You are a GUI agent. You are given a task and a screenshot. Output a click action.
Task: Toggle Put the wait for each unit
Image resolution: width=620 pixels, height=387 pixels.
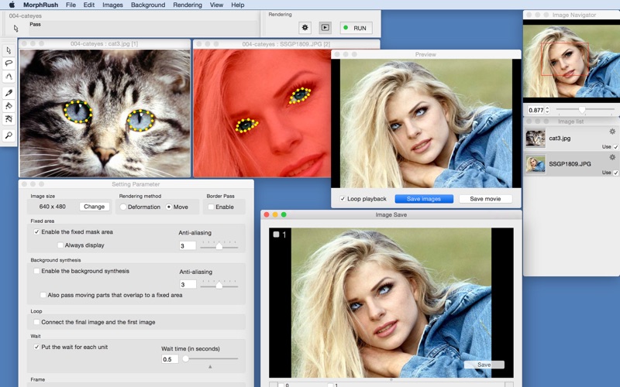pos(36,347)
